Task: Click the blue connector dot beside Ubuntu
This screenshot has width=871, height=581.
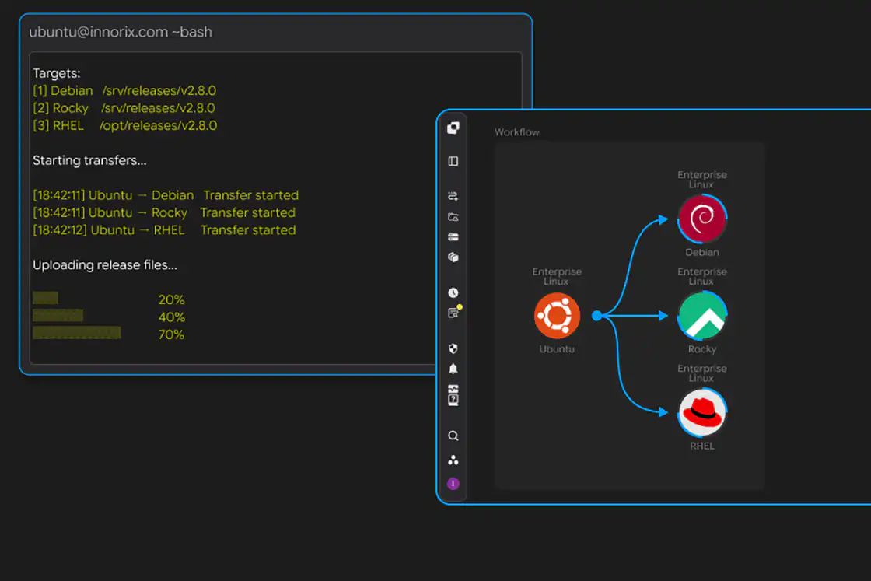Action: pyautogui.click(x=597, y=316)
